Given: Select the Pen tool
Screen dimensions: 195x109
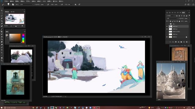Looking at the screenshot, I should (2, 47).
